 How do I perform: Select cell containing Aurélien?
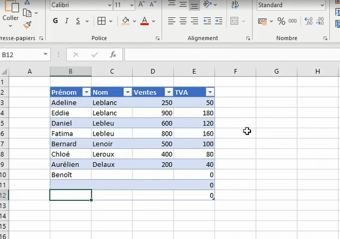70,164
